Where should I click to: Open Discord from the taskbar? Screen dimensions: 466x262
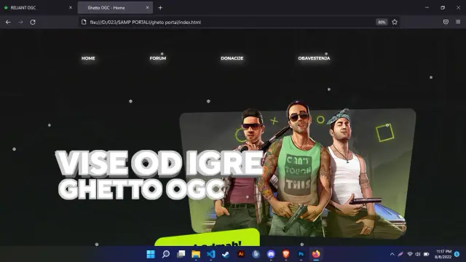(271, 254)
